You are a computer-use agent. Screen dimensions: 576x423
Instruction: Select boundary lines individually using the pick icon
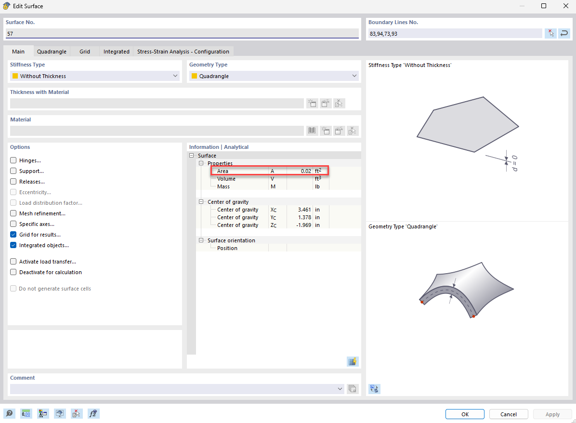[x=550, y=33]
